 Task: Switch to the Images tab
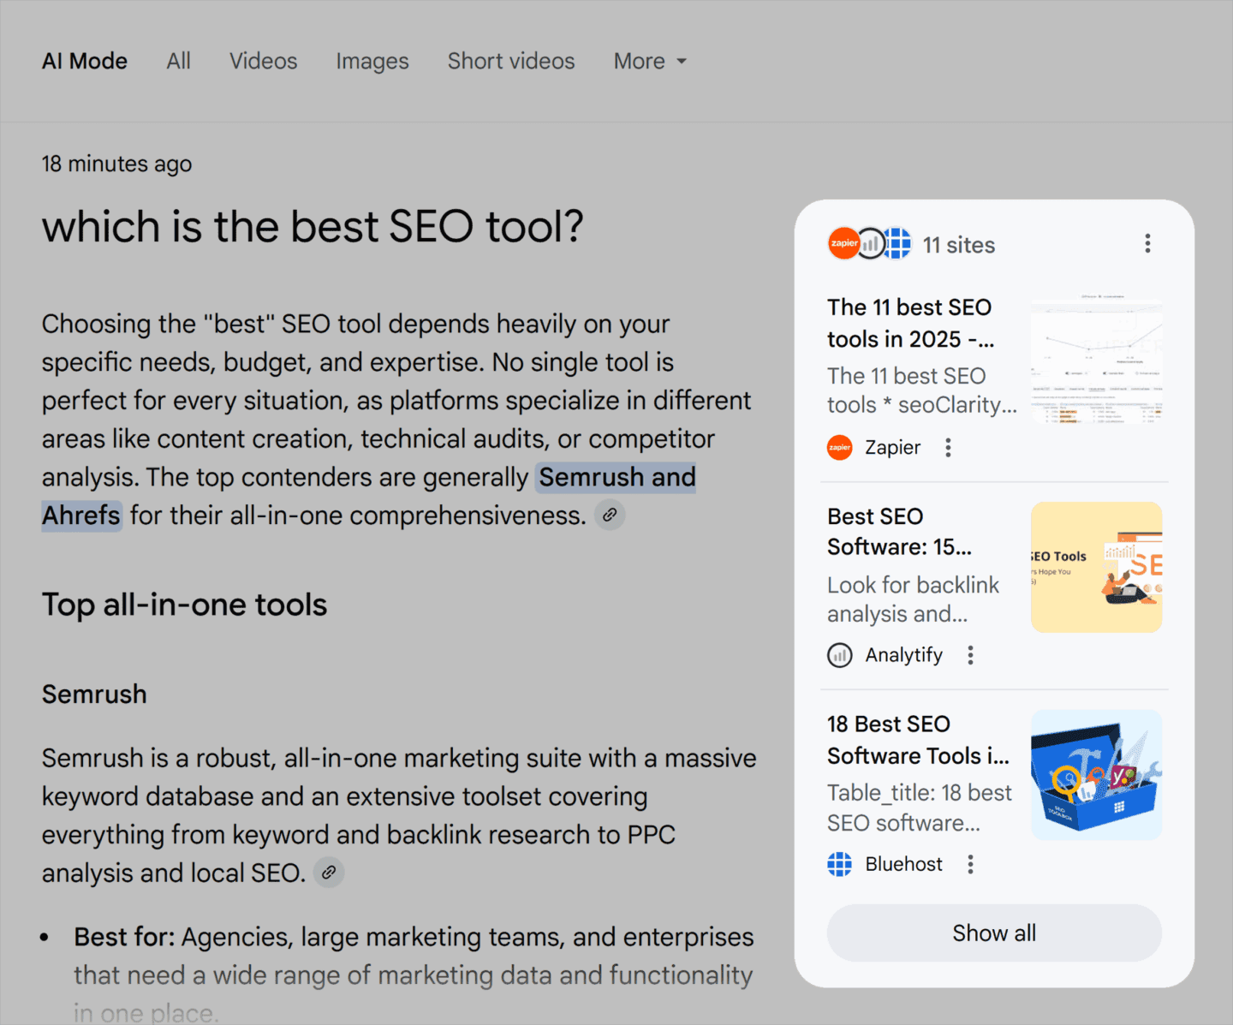[x=372, y=62]
